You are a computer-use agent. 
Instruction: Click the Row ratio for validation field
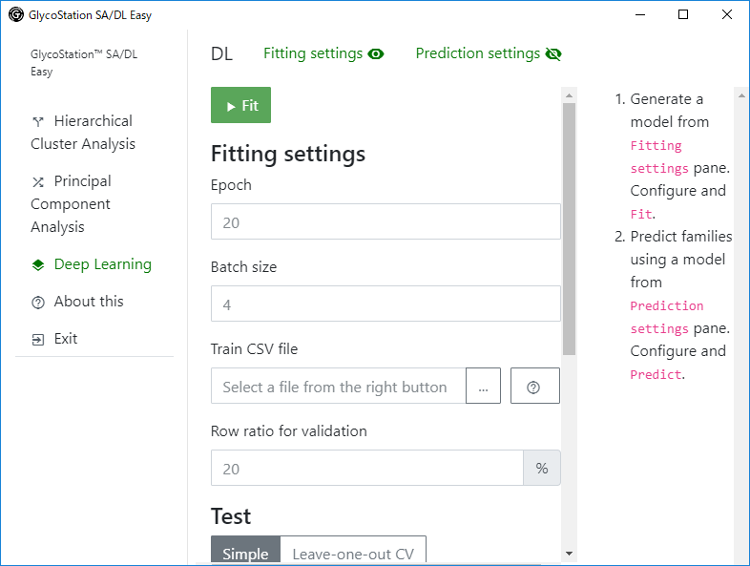[366, 468]
